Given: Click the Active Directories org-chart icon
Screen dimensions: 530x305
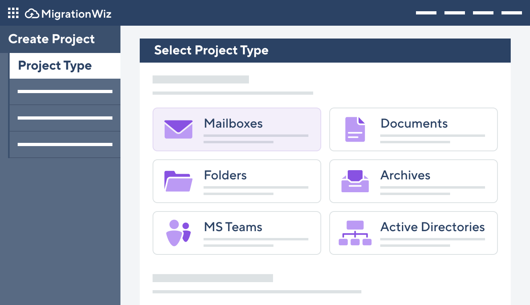Looking at the screenshot, I should [355, 233].
